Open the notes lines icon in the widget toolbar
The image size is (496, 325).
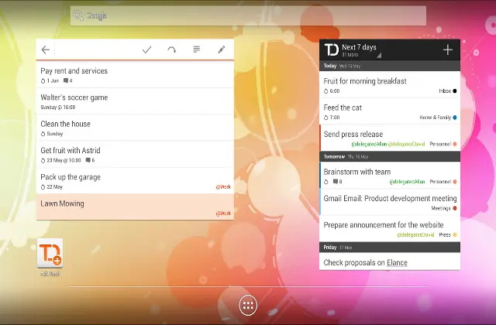pyautogui.click(x=196, y=50)
